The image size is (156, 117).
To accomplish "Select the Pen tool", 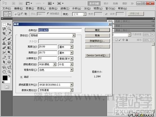I will click(x=4, y=58).
